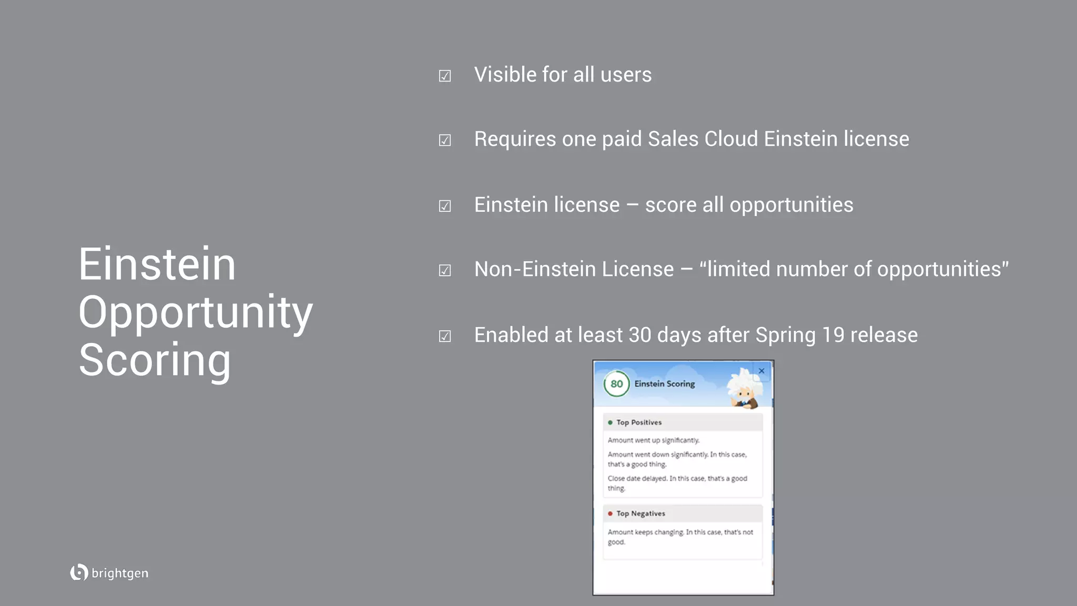Click the green dot beside Top Positives
1077x606 pixels.
[x=610, y=422]
